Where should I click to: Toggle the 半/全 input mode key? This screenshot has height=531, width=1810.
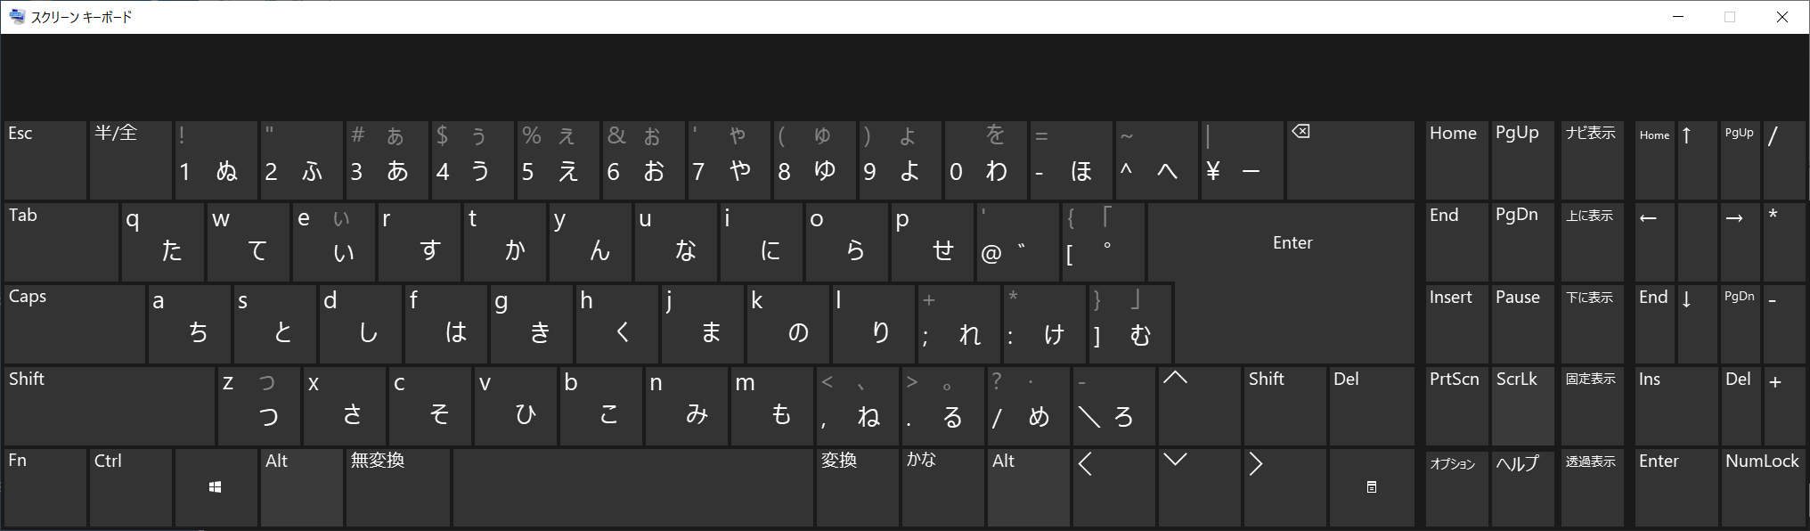[x=130, y=160]
